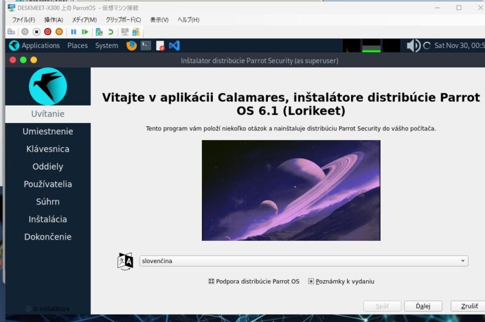Launch Firefox from the Parrot panel
Image resolution: width=485 pixels, height=322 pixels.
pyautogui.click(x=131, y=45)
